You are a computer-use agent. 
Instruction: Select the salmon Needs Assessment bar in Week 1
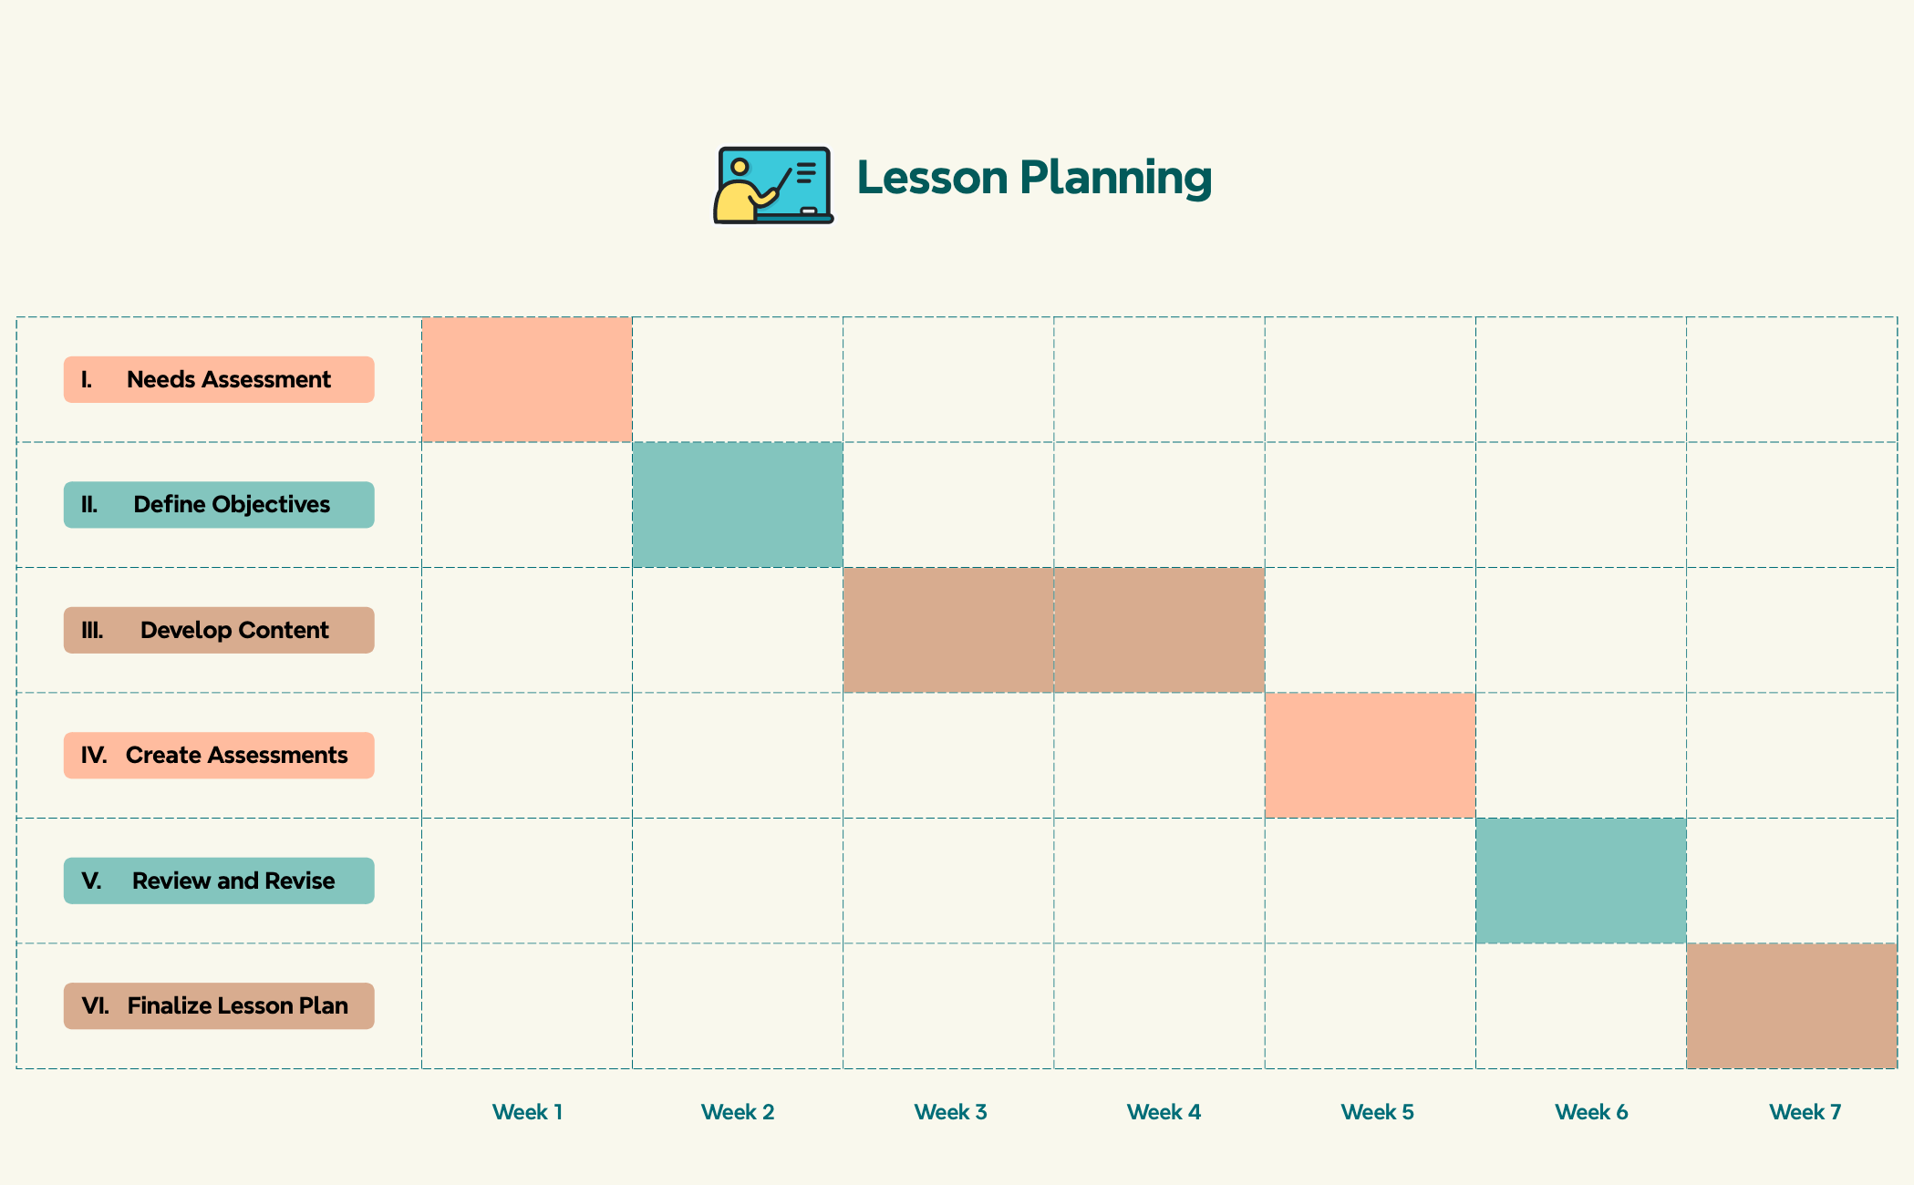pos(527,379)
